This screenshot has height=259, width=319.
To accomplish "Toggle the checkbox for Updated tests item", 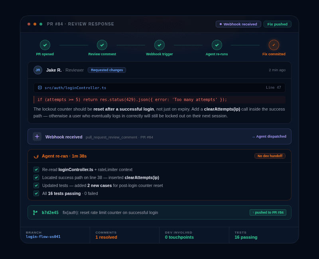I will (36, 185).
